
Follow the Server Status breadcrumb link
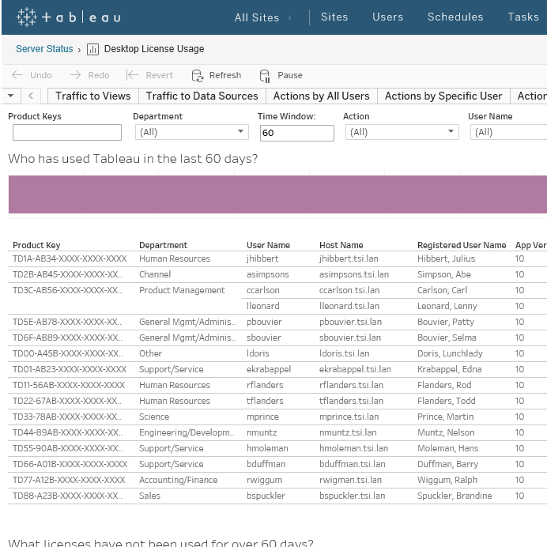[x=44, y=49]
